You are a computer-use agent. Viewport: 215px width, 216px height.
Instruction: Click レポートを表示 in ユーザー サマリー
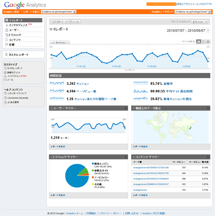click(x=58, y=146)
